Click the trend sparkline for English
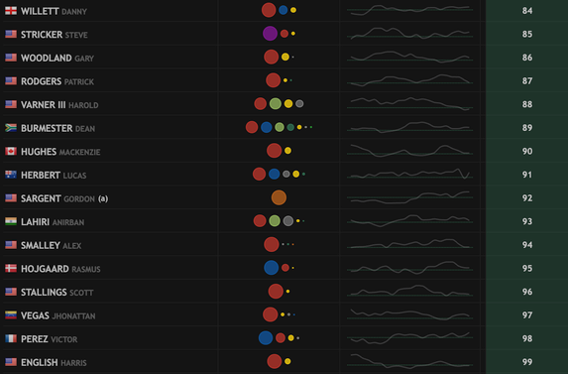 pyautogui.click(x=409, y=361)
